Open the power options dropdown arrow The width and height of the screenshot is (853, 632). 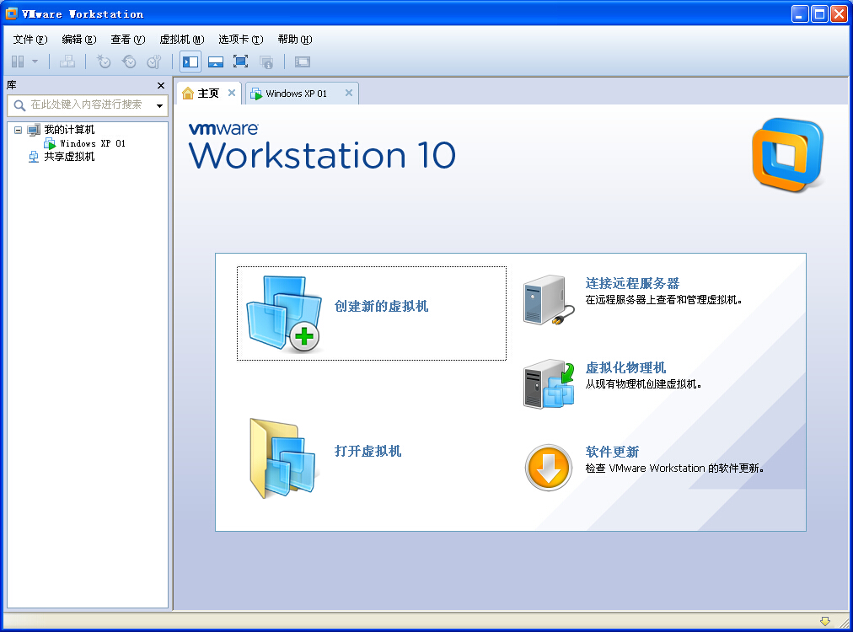(35, 62)
